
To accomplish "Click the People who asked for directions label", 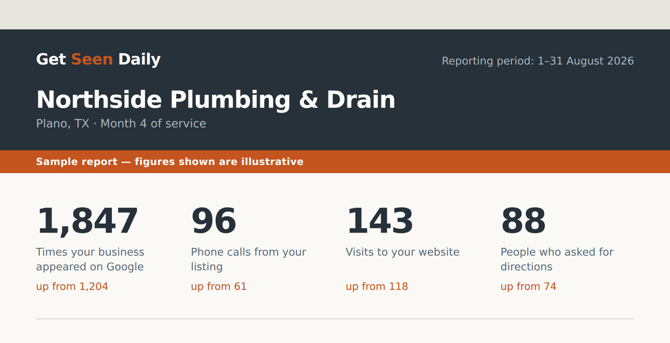I will [557, 259].
